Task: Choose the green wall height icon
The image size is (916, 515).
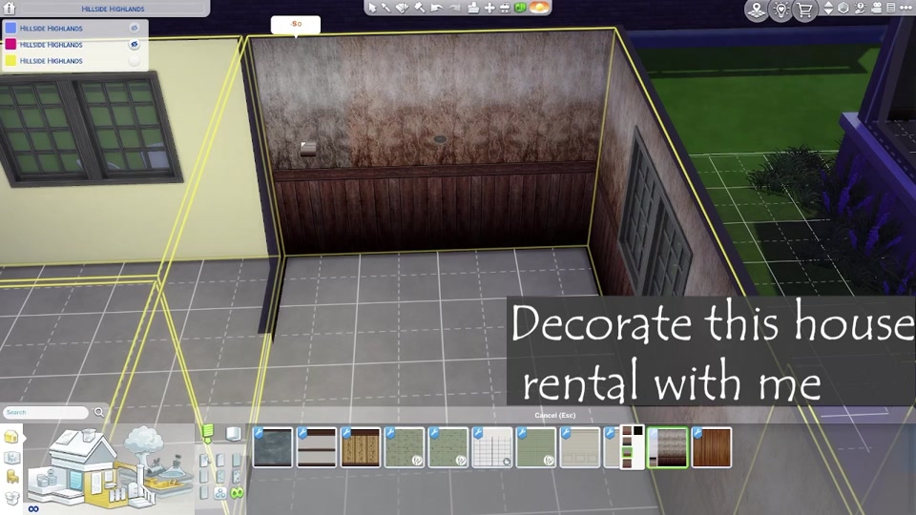Action: [207, 433]
